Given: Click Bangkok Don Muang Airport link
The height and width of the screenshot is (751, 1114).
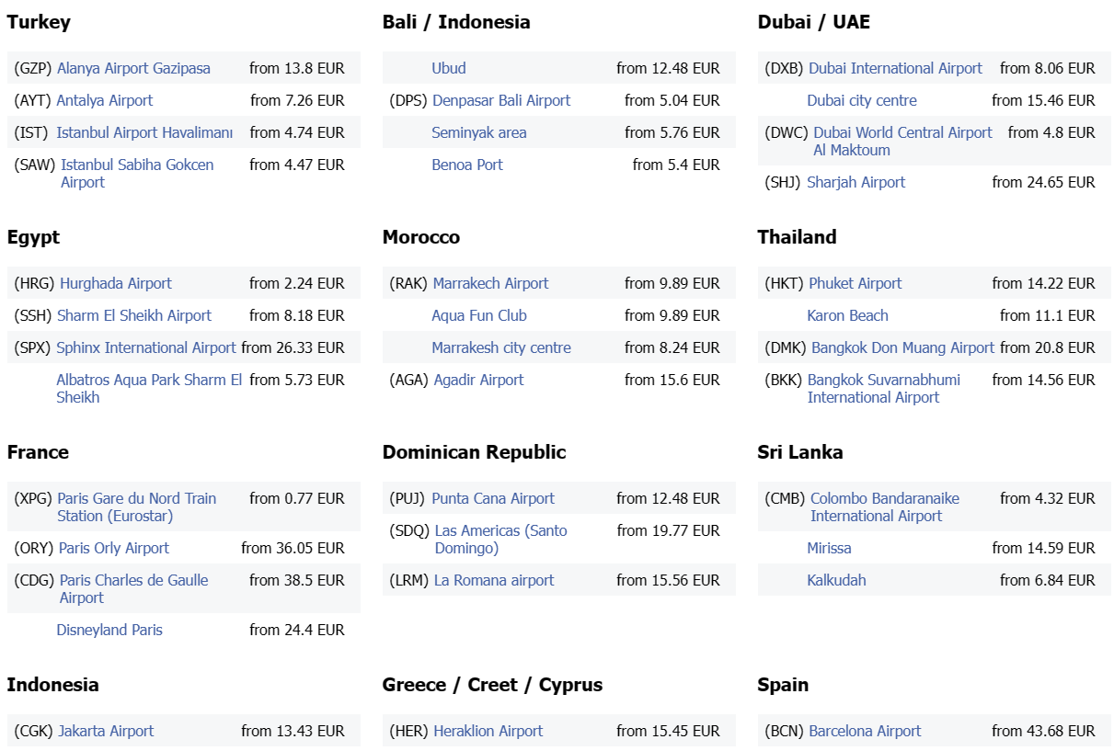Looking at the screenshot, I should pyautogui.click(x=902, y=347).
